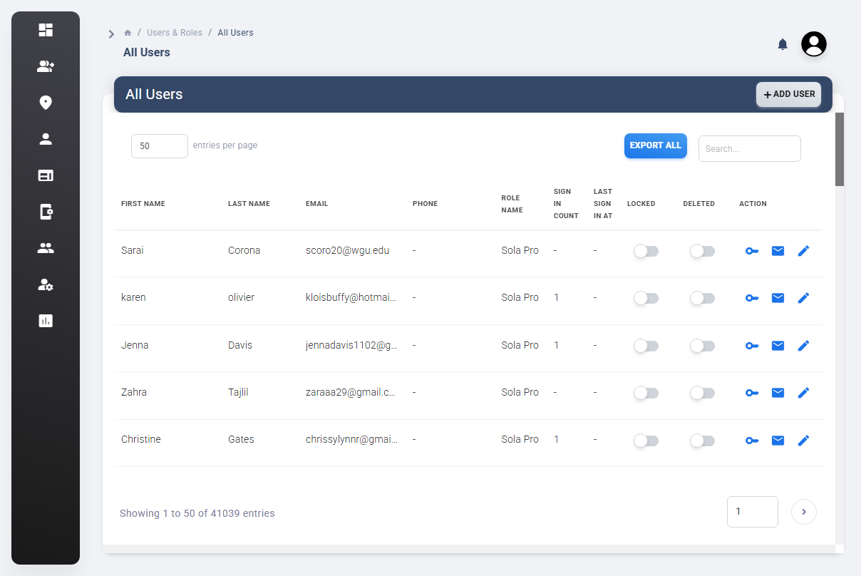861x576 pixels.
Task: Toggle Deleted switch for Jenna Davis
Action: pos(702,346)
